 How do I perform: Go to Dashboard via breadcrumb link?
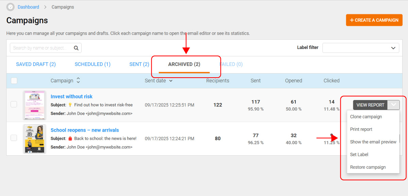[28, 7]
